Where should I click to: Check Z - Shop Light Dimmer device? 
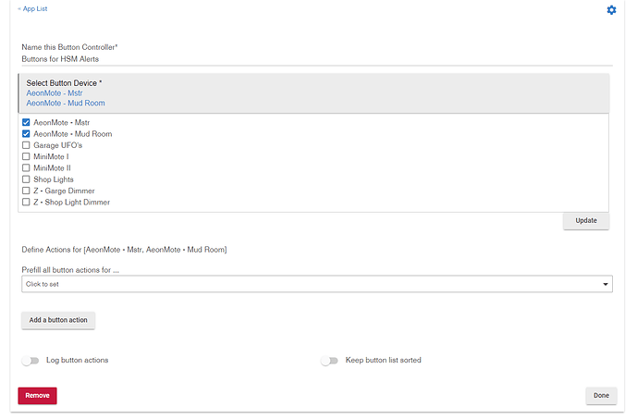(x=26, y=202)
